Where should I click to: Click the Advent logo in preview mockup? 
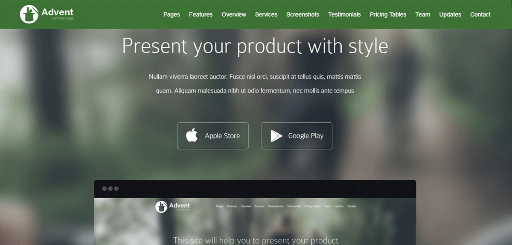(173, 207)
